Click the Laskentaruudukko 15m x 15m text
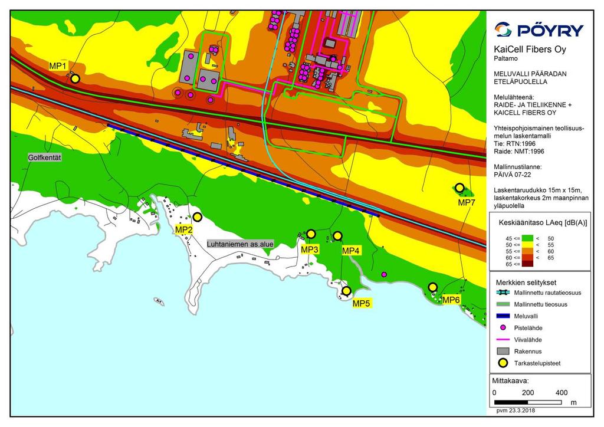This screenshot has height=427, width=604. coord(537,190)
